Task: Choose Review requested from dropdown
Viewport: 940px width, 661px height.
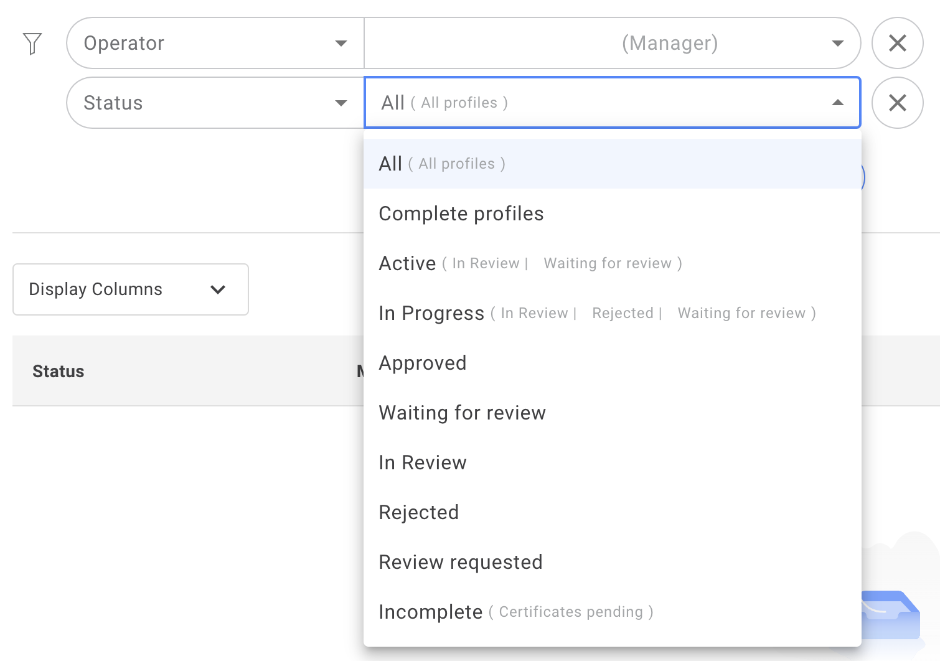Action: 460,562
